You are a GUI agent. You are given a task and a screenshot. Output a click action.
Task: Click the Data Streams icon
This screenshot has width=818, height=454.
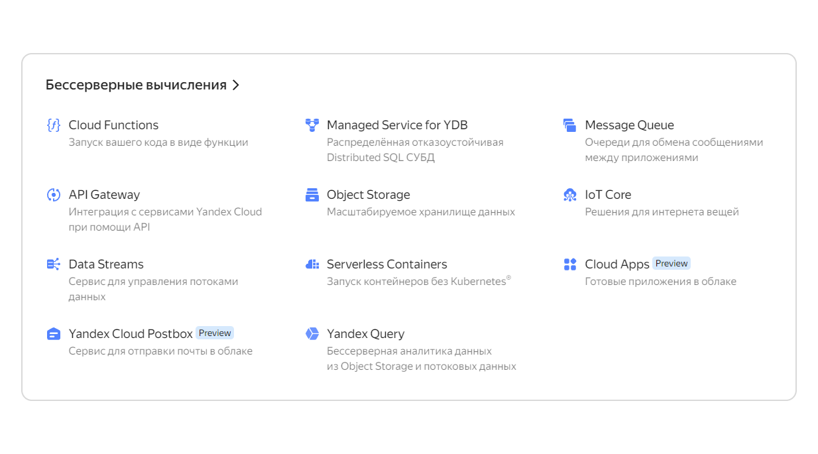point(54,264)
